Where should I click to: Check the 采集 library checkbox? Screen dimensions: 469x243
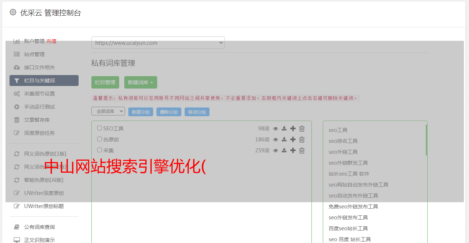99,150
